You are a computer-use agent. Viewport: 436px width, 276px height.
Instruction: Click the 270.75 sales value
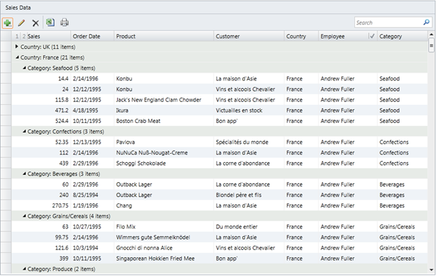tap(60, 205)
